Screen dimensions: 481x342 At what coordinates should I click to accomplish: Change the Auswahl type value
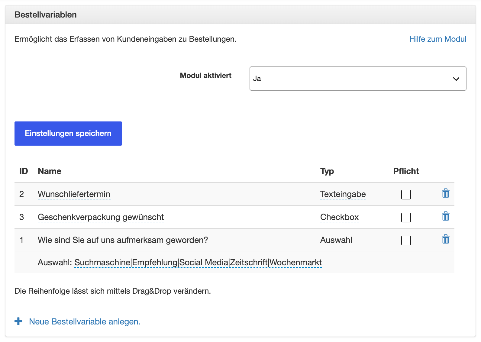point(336,240)
